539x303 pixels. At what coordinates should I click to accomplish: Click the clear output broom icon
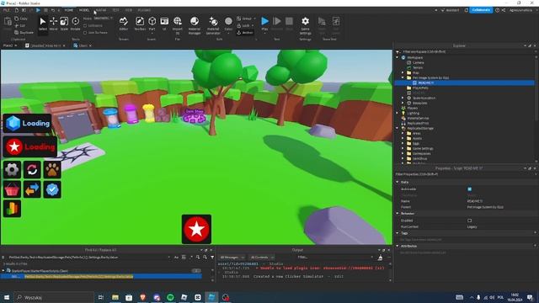(x=380, y=258)
